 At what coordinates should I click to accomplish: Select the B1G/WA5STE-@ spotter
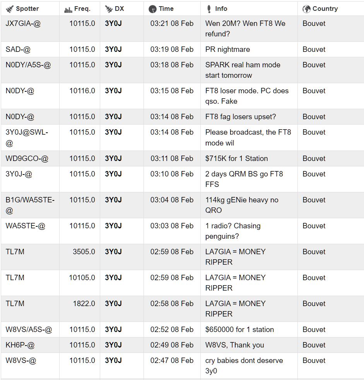(30, 200)
